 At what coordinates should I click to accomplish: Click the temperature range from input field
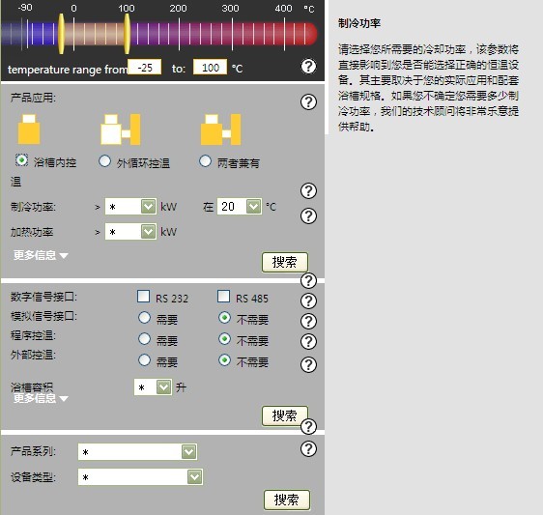(145, 68)
